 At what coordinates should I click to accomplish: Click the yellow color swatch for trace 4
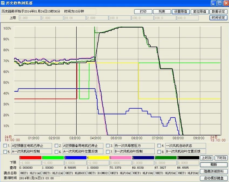(x=98, y=158)
